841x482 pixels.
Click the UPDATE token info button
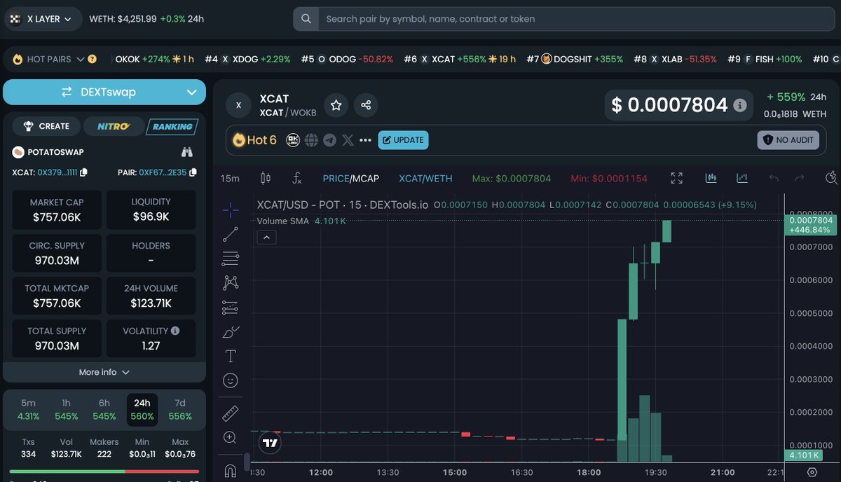(x=404, y=140)
